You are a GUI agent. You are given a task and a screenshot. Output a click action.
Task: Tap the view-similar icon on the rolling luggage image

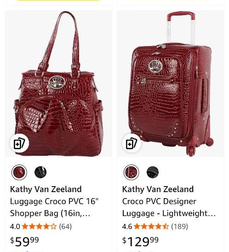coord(132,143)
